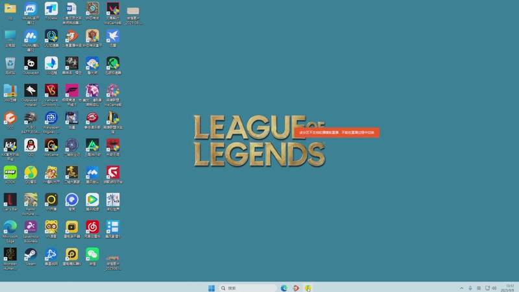Launch 永劫无间 red icon

pos(113,147)
